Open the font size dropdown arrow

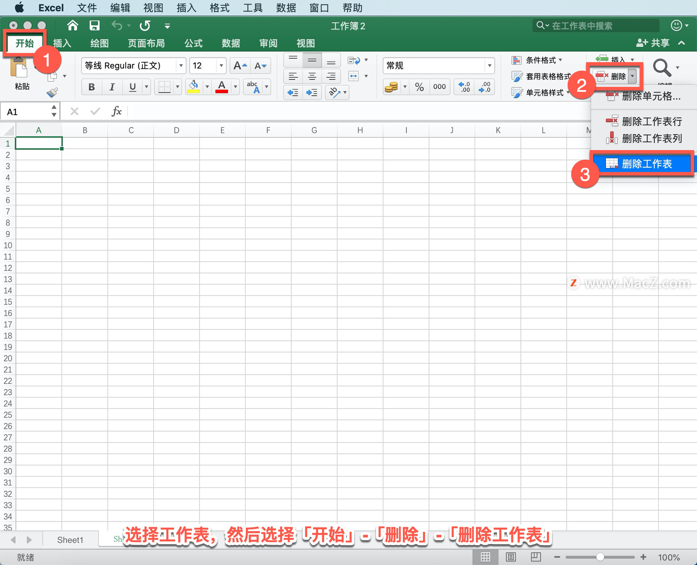click(221, 66)
